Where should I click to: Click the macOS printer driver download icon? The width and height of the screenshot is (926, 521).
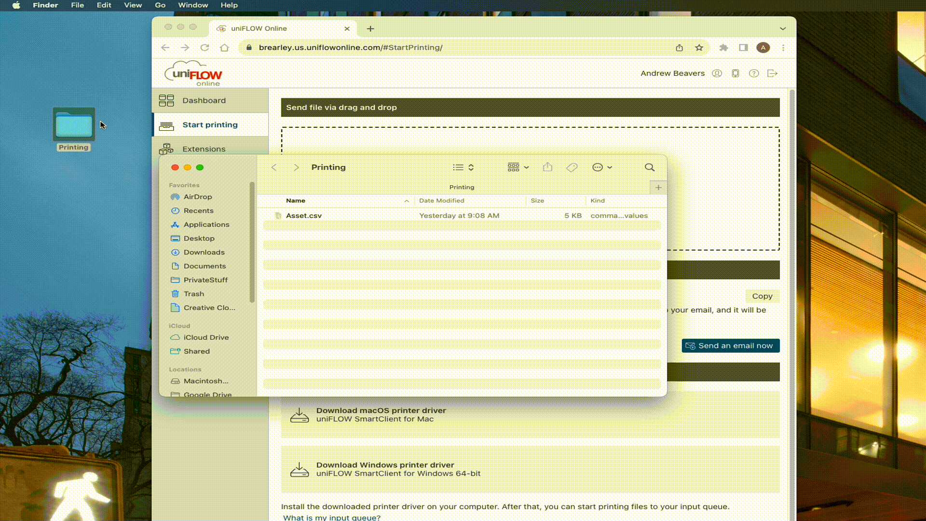(x=300, y=415)
